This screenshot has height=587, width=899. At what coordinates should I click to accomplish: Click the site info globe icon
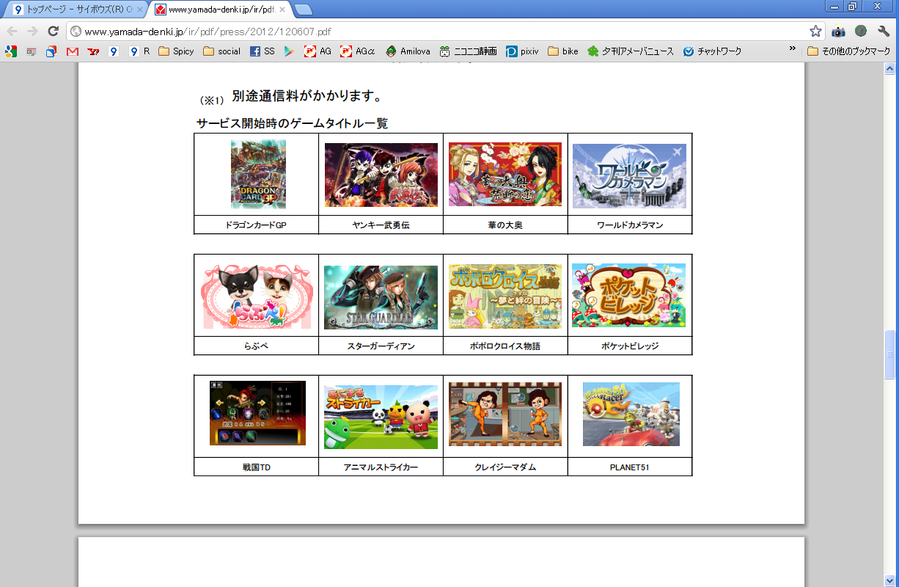tap(76, 32)
